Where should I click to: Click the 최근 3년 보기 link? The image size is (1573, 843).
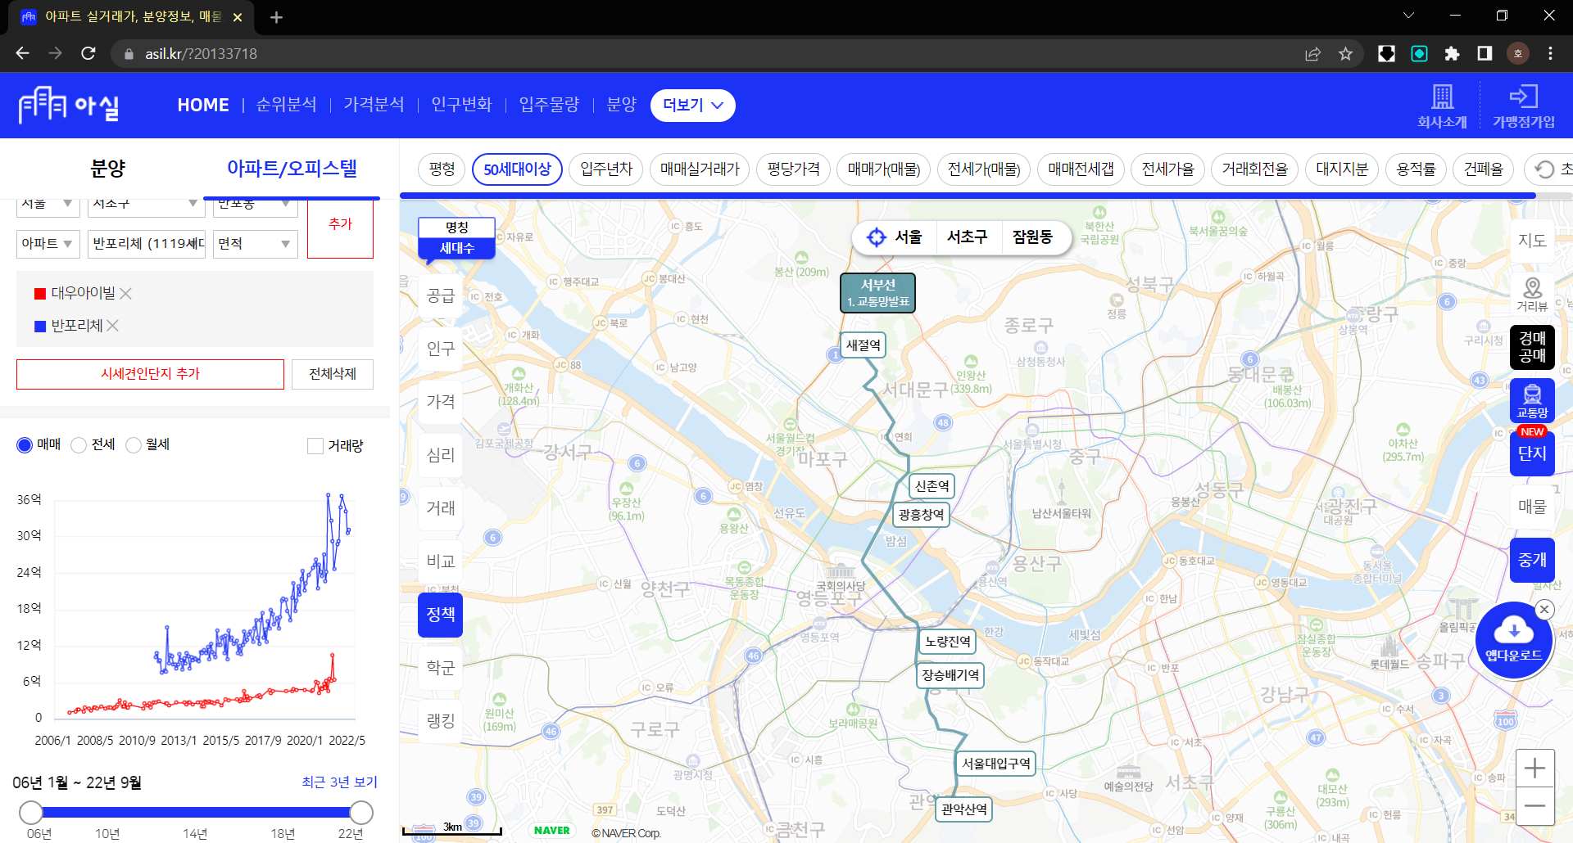339,782
